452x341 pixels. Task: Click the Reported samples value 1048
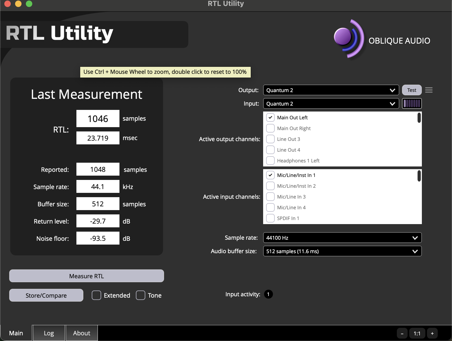[x=98, y=169]
